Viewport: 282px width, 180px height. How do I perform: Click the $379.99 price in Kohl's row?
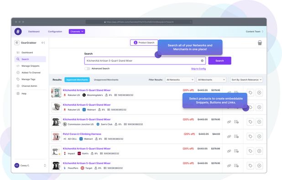(215, 148)
